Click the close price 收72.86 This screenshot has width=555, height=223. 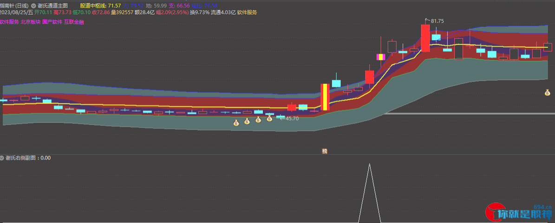tap(101, 13)
